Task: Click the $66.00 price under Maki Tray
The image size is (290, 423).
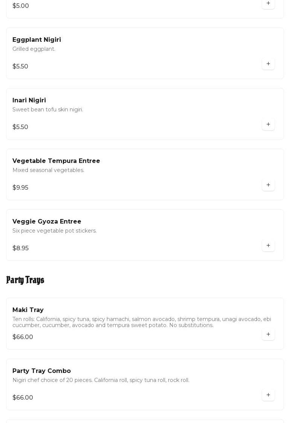Action: coord(23,337)
